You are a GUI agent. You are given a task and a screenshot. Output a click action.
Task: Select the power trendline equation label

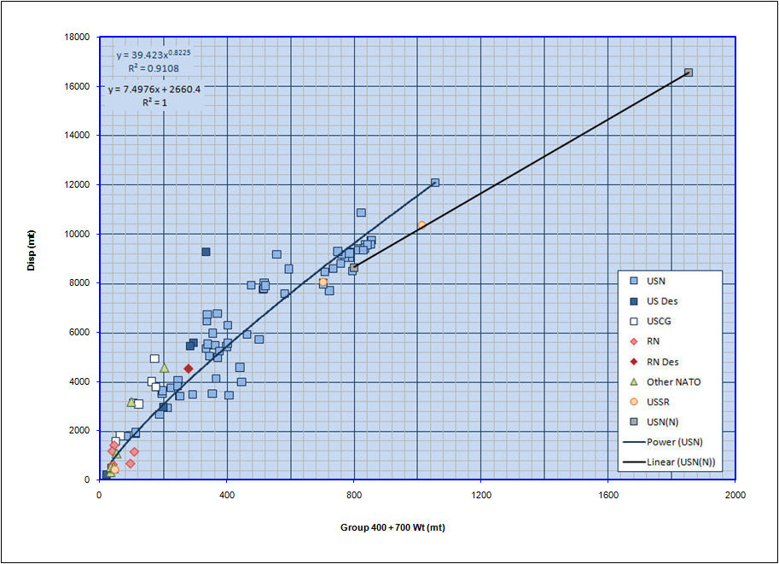(x=154, y=55)
